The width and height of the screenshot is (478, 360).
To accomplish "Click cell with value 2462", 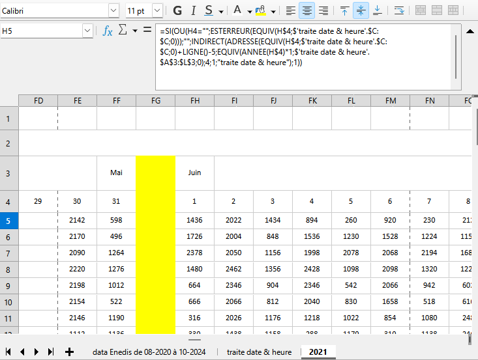I will click(x=233, y=270).
